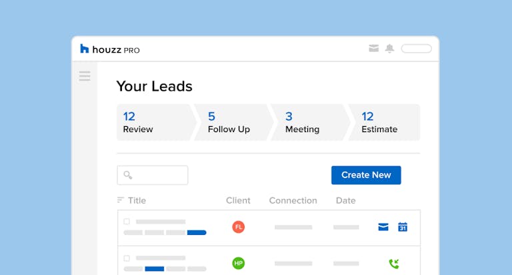Viewport: 512px width, 275px height.
Task: Click the green incoming call icon
Action: click(x=393, y=264)
